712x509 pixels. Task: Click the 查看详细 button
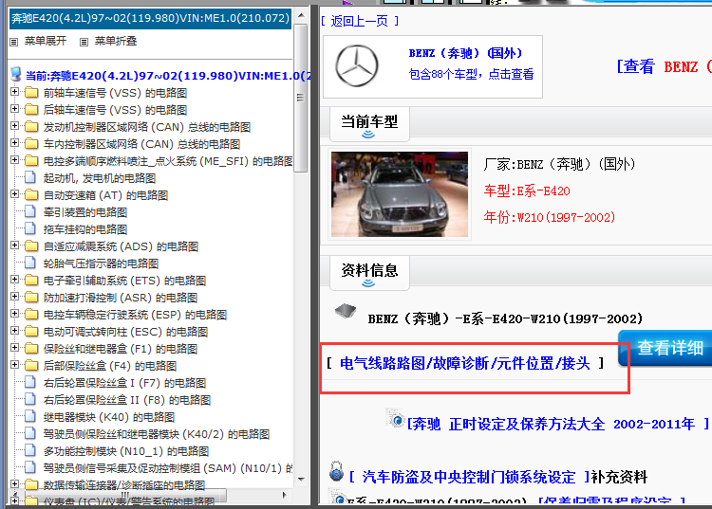pyautogui.click(x=666, y=348)
